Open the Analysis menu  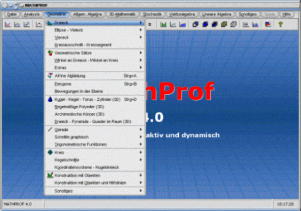click(32, 14)
